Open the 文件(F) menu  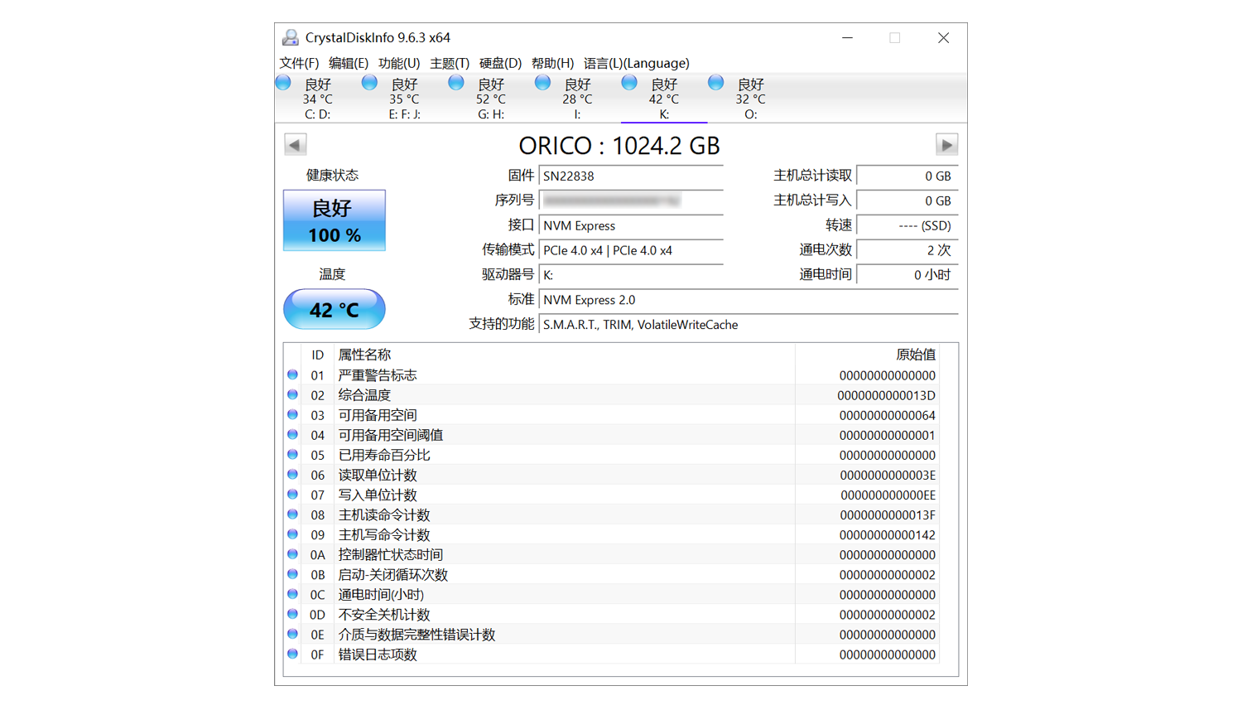299,63
